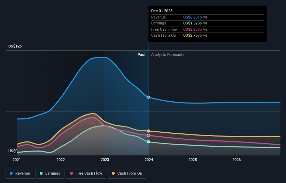The width and height of the screenshot is (286, 183).
Task: Toggle the Earnings legend button
Action: [50, 174]
